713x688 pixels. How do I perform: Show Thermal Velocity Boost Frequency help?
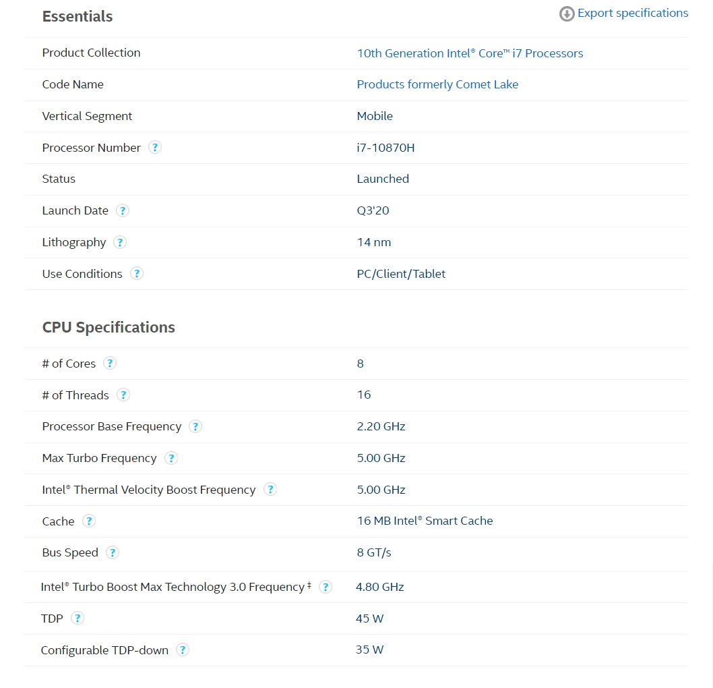pyautogui.click(x=270, y=490)
